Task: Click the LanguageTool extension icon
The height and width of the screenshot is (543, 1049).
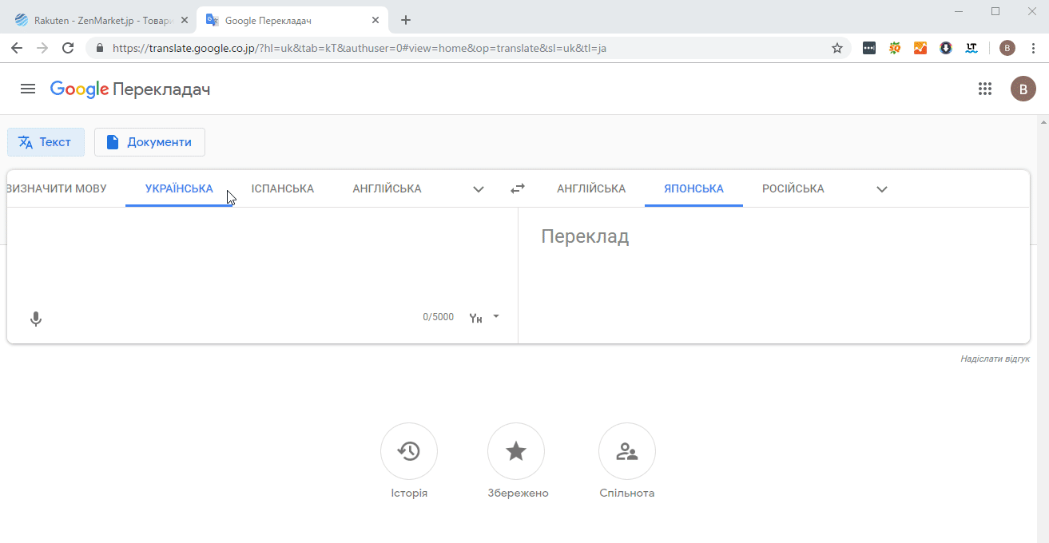Action: 972,48
